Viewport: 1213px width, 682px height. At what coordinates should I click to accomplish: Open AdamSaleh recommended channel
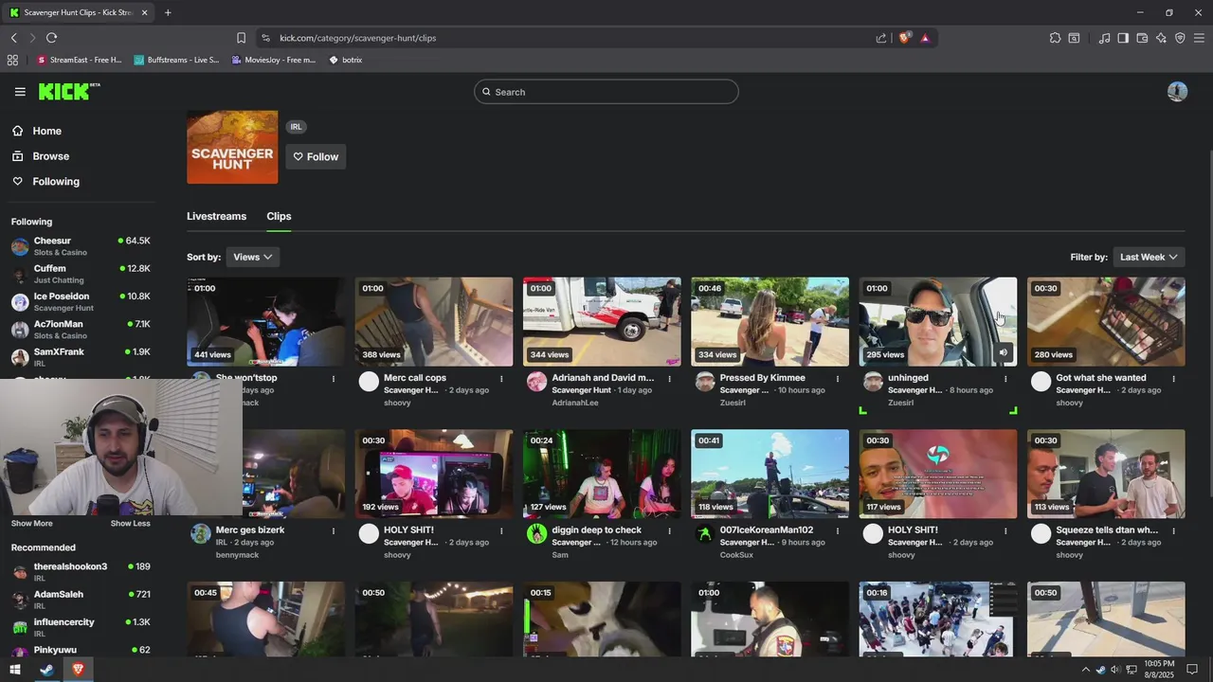[x=81, y=600]
